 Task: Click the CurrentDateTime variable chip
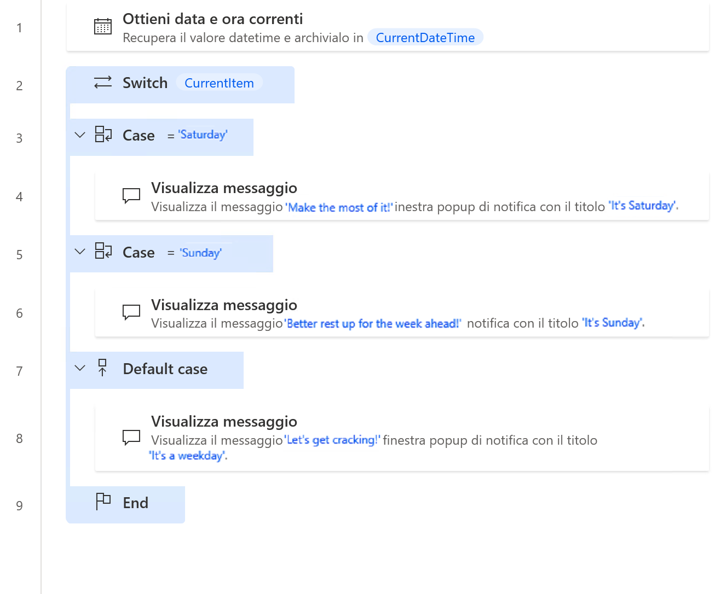[425, 38]
